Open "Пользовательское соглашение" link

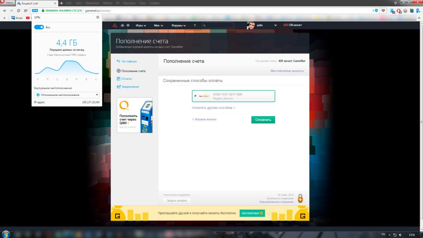pos(276,202)
